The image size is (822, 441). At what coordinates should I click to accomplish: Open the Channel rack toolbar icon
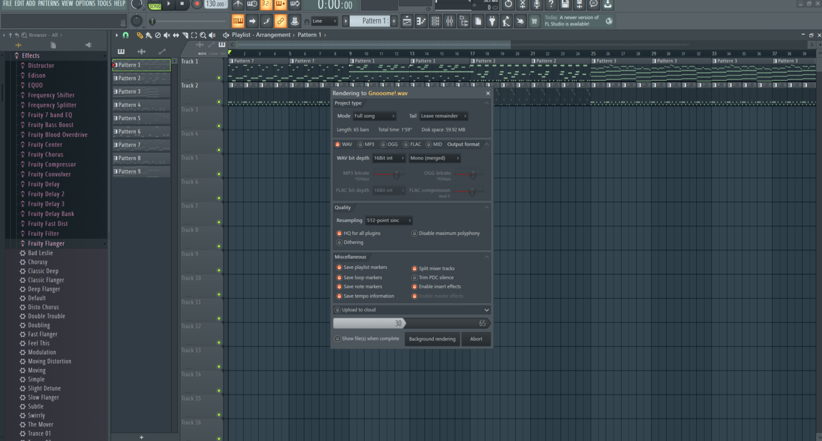tap(435, 21)
